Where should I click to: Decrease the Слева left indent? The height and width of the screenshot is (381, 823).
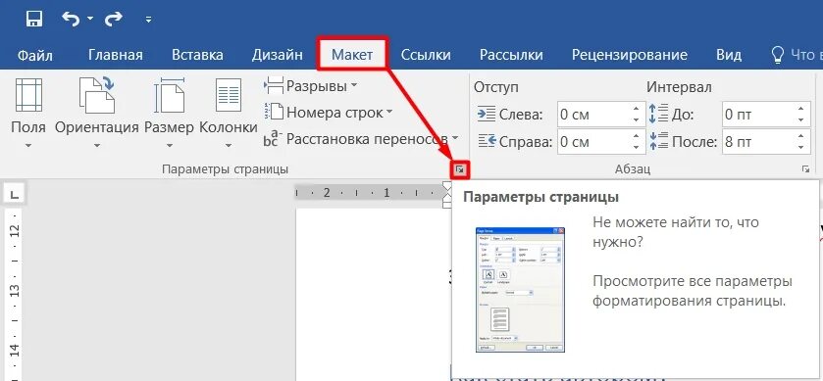tap(637, 120)
